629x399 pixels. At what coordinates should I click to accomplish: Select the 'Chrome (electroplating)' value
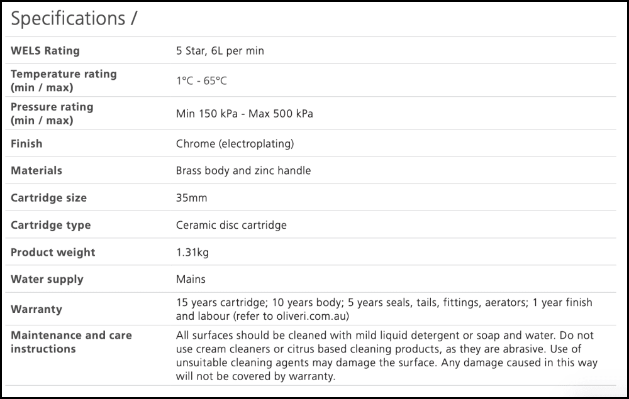(235, 144)
